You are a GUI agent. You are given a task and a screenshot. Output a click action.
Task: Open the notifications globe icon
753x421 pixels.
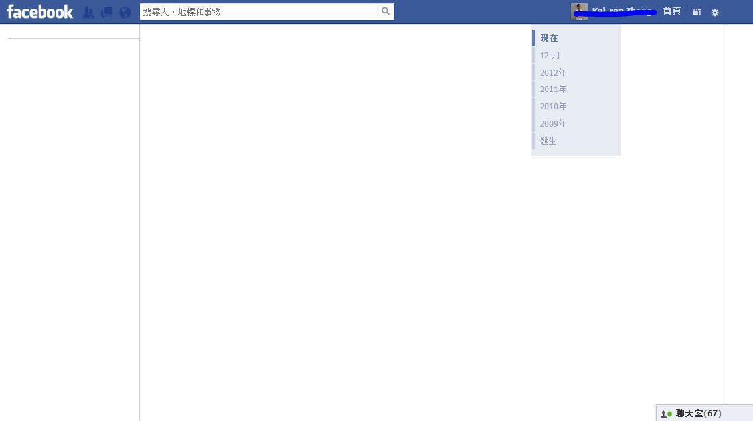click(125, 13)
